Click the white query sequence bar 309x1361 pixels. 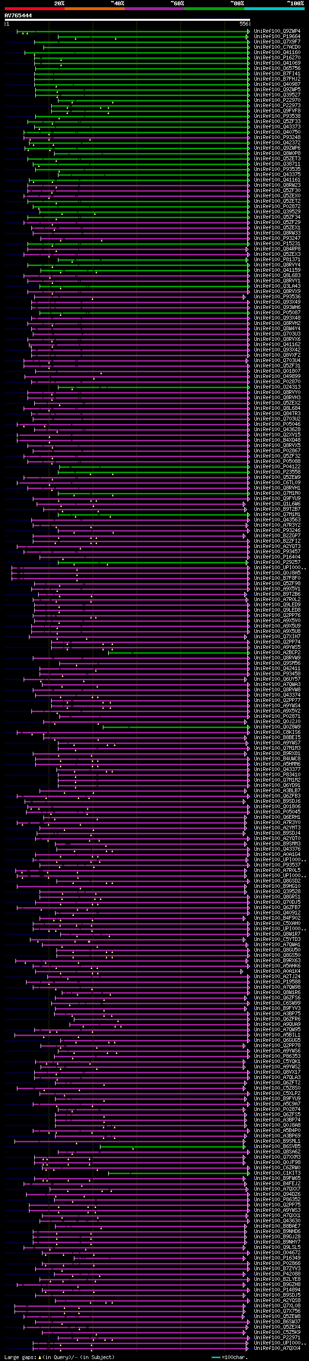coord(127,20)
